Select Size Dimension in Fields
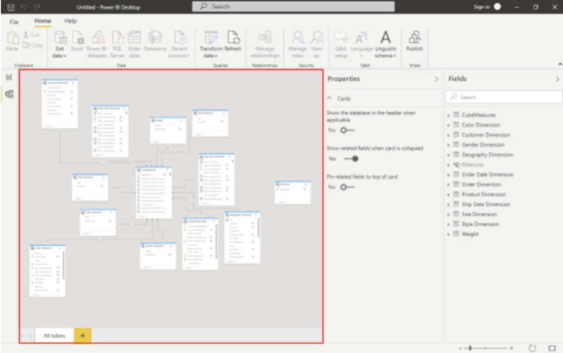 pyautogui.click(x=479, y=214)
